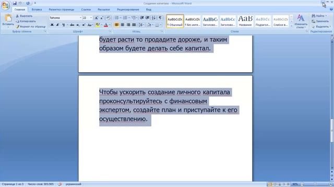This screenshot has height=187, width=334.
Task: Click the bulleted list icon
Action: (x=117, y=18)
